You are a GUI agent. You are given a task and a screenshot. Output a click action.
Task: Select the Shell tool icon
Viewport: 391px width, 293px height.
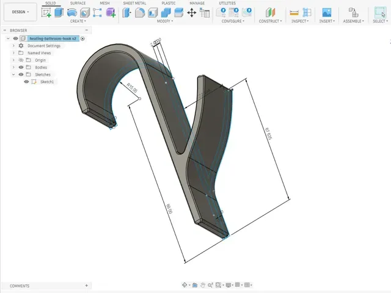pyautogui.click(x=153, y=12)
